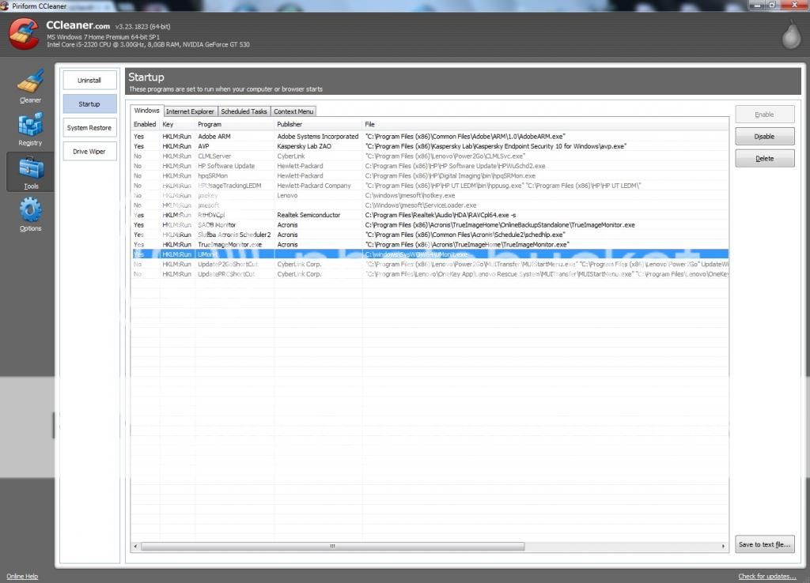Switch to the Windows tab
Screen dimensions: 810x583
tap(146, 111)
